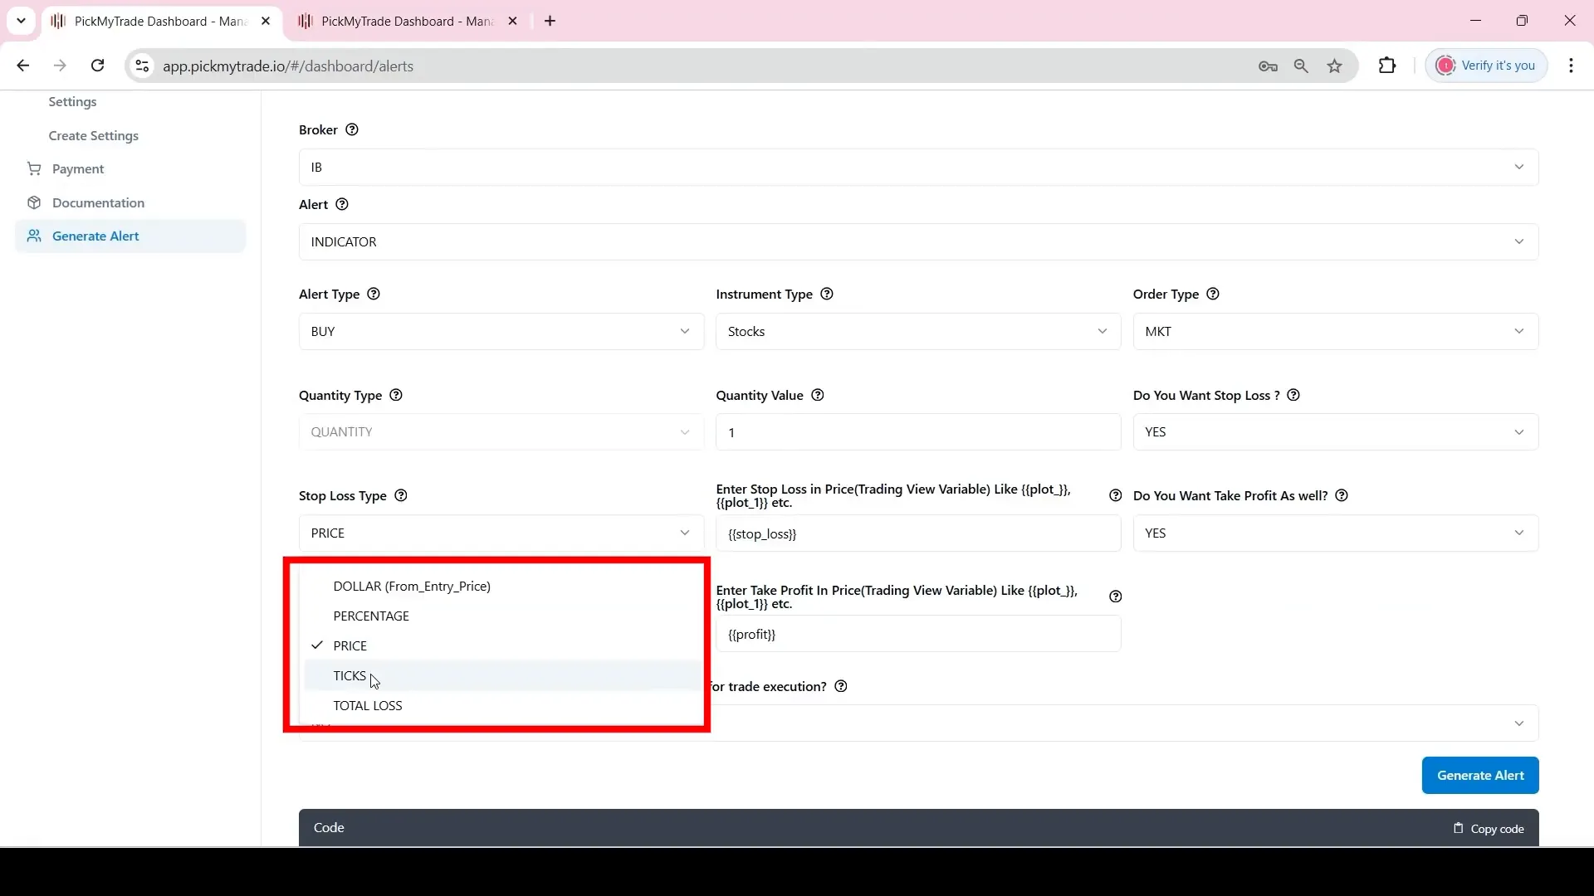The image size is (1594, 896).
Task: Click Quantity Type help icon
Action: [396, 396]
